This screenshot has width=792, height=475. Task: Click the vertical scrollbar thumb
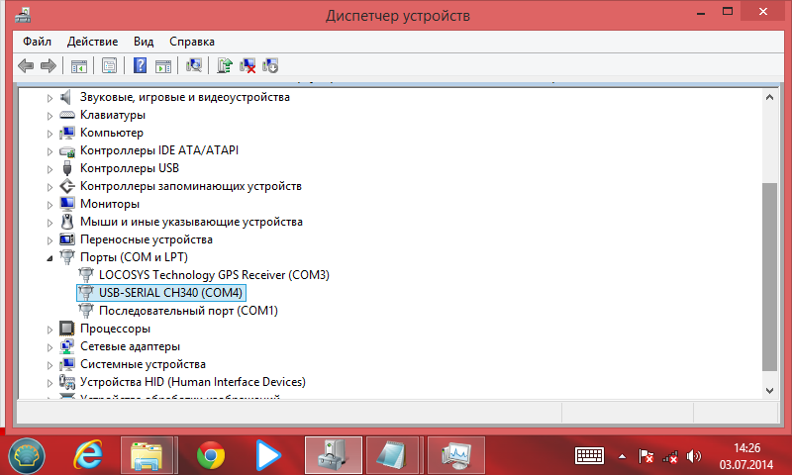tap(769, 277)
